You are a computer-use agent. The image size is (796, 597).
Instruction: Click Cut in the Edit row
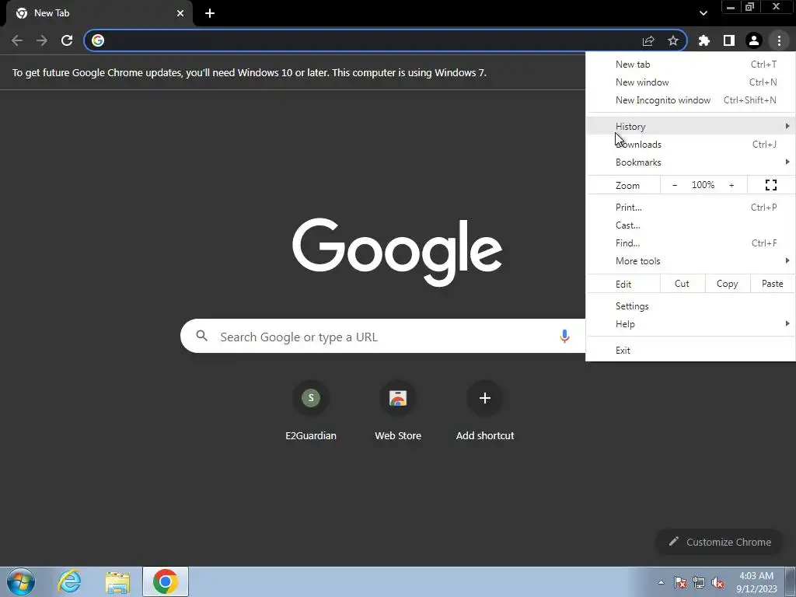[x=683, y=284]
